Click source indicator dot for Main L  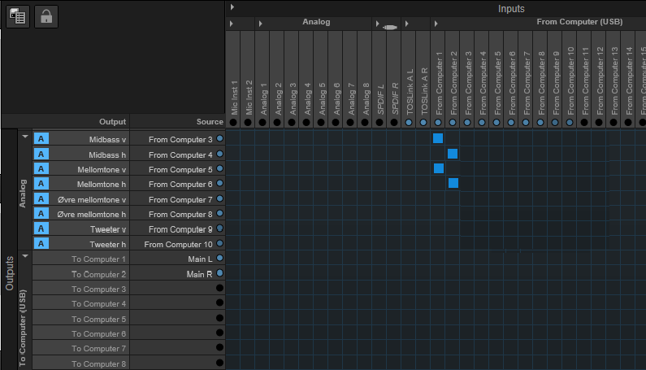coord(219,259)
